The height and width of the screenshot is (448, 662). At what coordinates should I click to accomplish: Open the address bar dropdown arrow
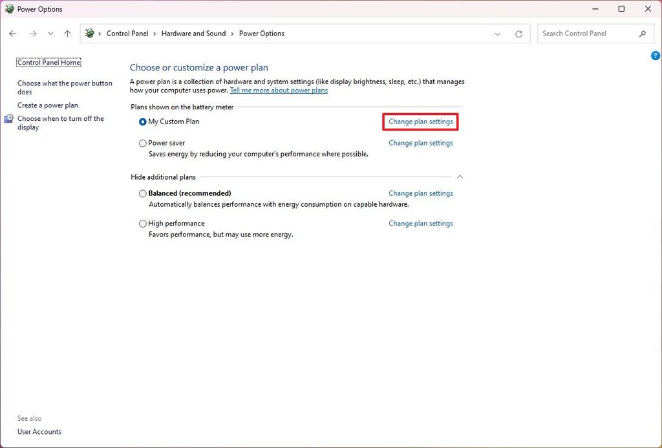498,34
